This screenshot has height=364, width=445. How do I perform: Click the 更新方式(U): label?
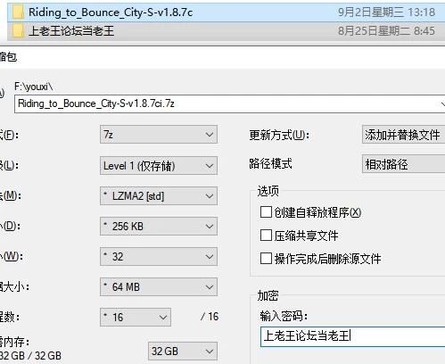point(279,135)
